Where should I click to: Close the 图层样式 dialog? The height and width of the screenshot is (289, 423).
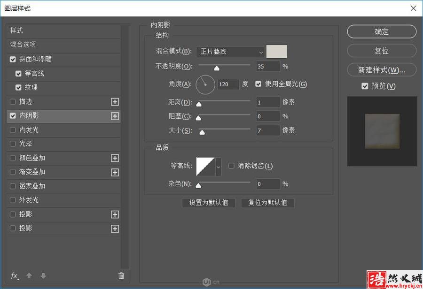tap(413, 8)
